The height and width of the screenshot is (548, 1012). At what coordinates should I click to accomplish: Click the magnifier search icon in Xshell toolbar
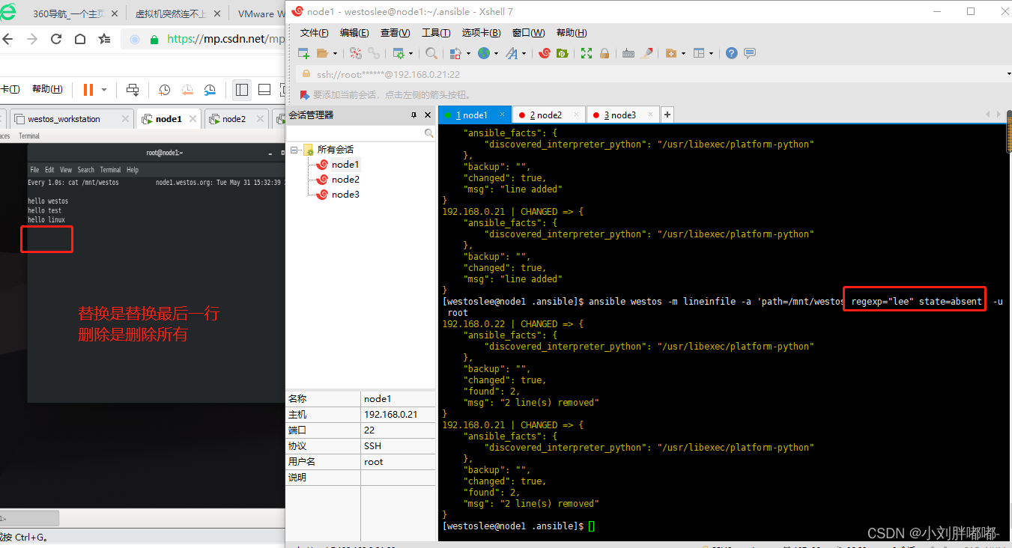click(x=431, y=53)
